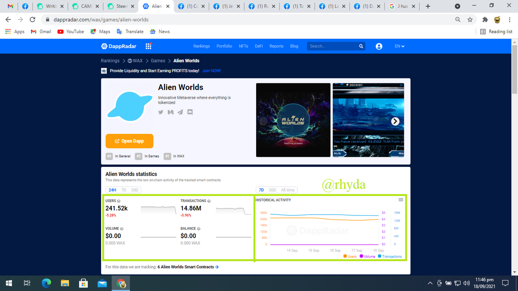Image resolution: width=518 pixels, height=291 pixels.
Task: Open Alien Worlds Medium icon
Action: point(170,112)
